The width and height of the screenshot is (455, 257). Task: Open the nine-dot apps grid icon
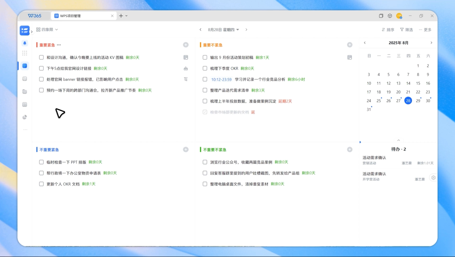tap(25, 53)
